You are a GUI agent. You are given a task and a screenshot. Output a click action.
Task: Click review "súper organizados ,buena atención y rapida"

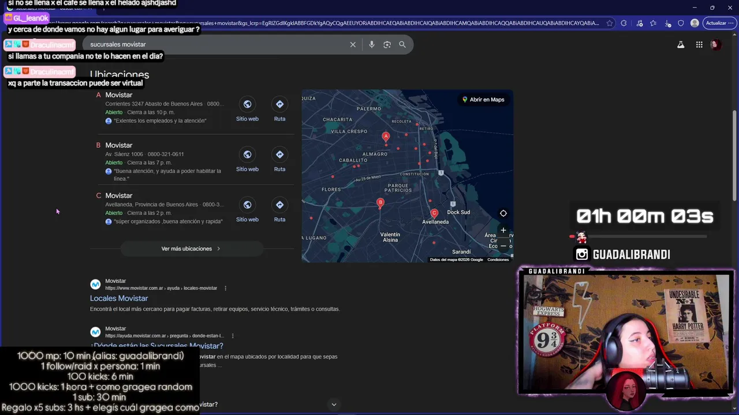point(168,221)
